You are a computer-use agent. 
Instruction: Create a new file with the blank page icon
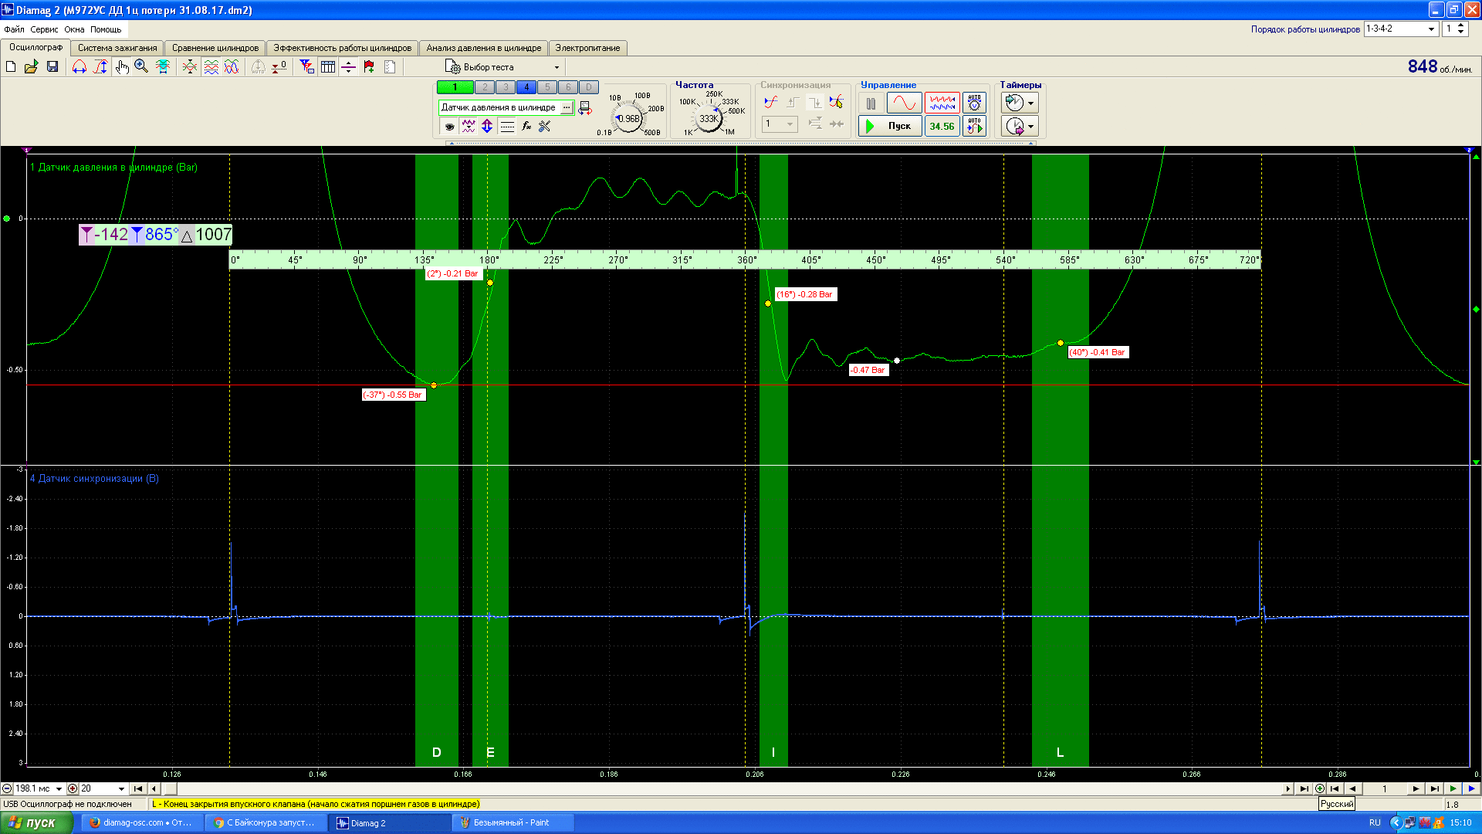point(11,67)
